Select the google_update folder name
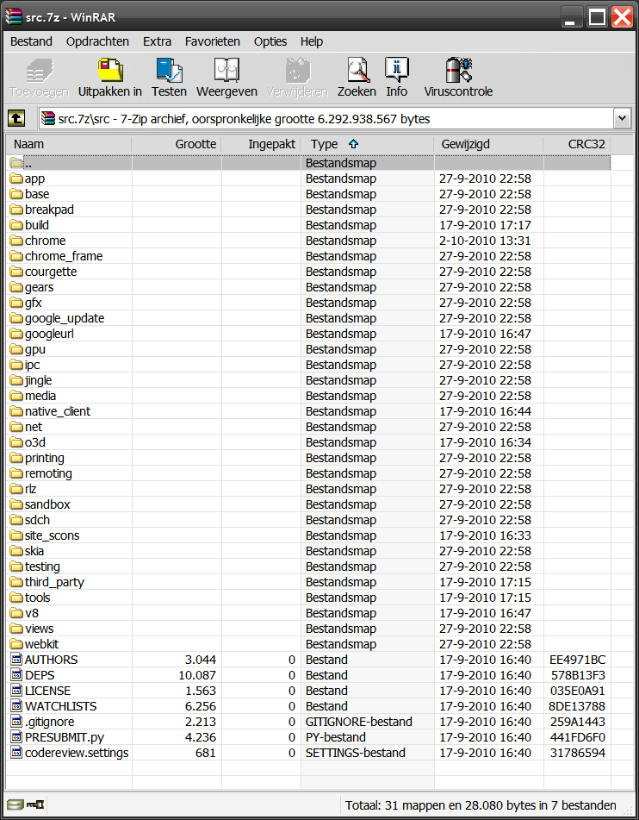Screen dimensions: 639x820 click(x=65, y=318)
